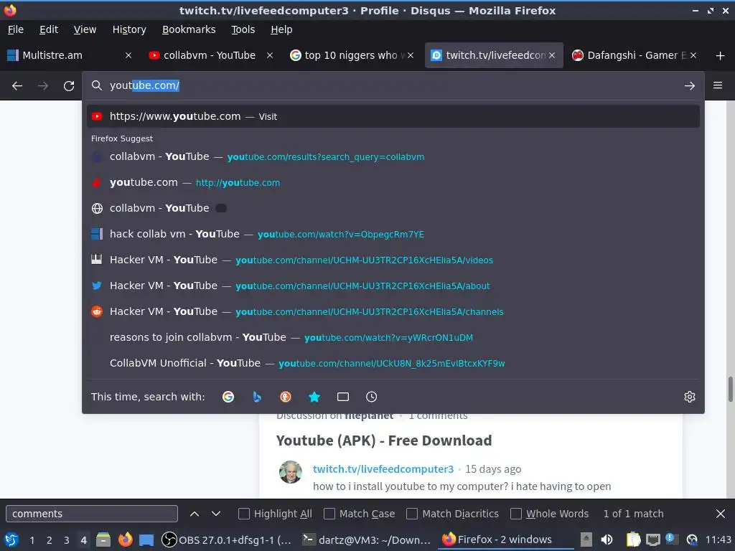Open clipboard manager tray icon
The height and width of the screenshot is (551, 735).
(633, 540)
